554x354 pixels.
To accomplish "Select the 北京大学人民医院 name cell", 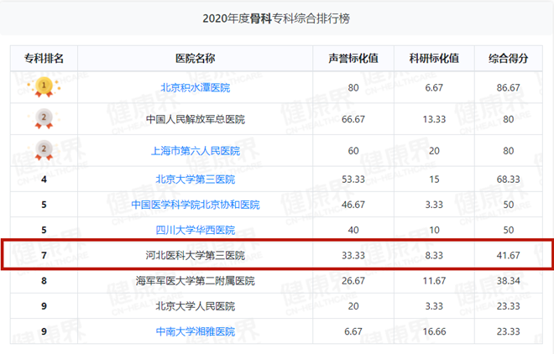I will [195, 306].
